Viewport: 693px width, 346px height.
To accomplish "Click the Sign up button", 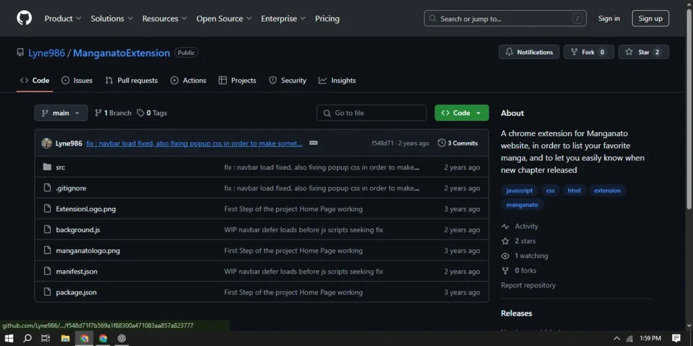I will point(650,19).
